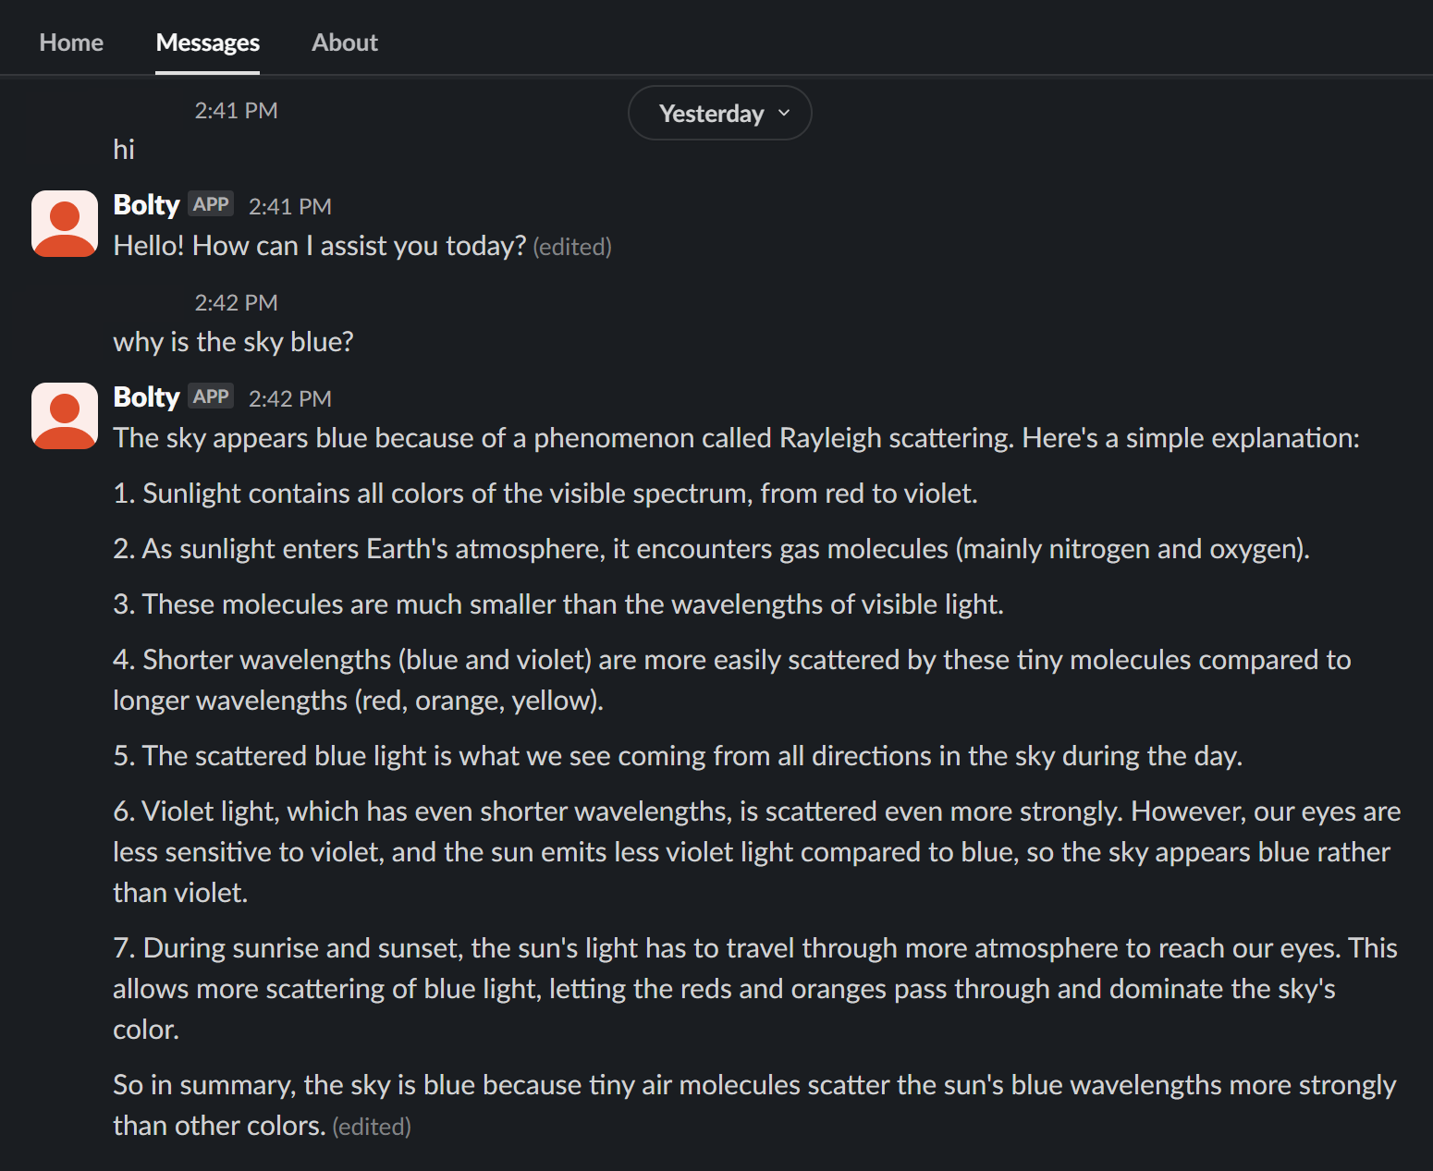Viewport: 1433px width, 1171px height.
Task: Select the Messages tab
Action: tap(207, 43)
